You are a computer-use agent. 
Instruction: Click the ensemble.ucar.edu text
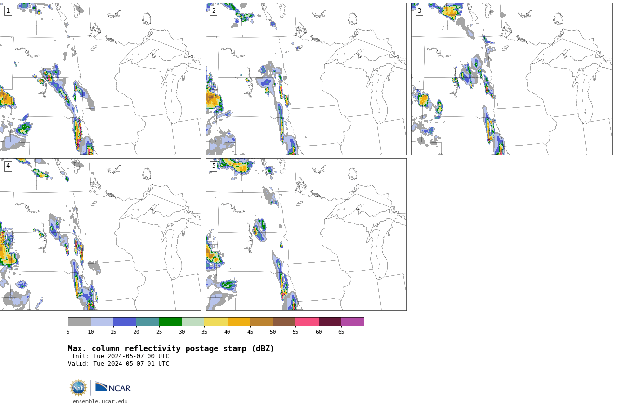[x=100, y=401]
